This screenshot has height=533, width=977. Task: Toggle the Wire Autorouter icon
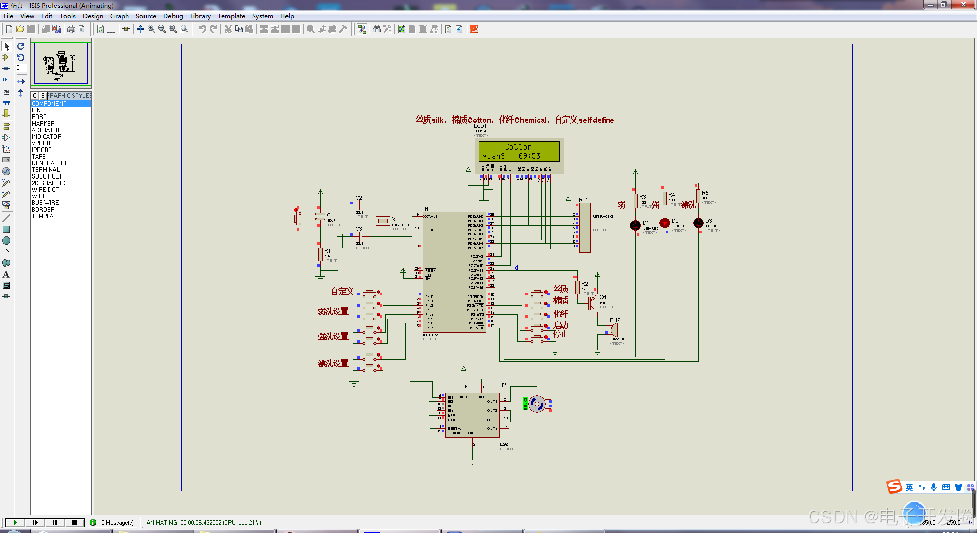click(362, 29)
